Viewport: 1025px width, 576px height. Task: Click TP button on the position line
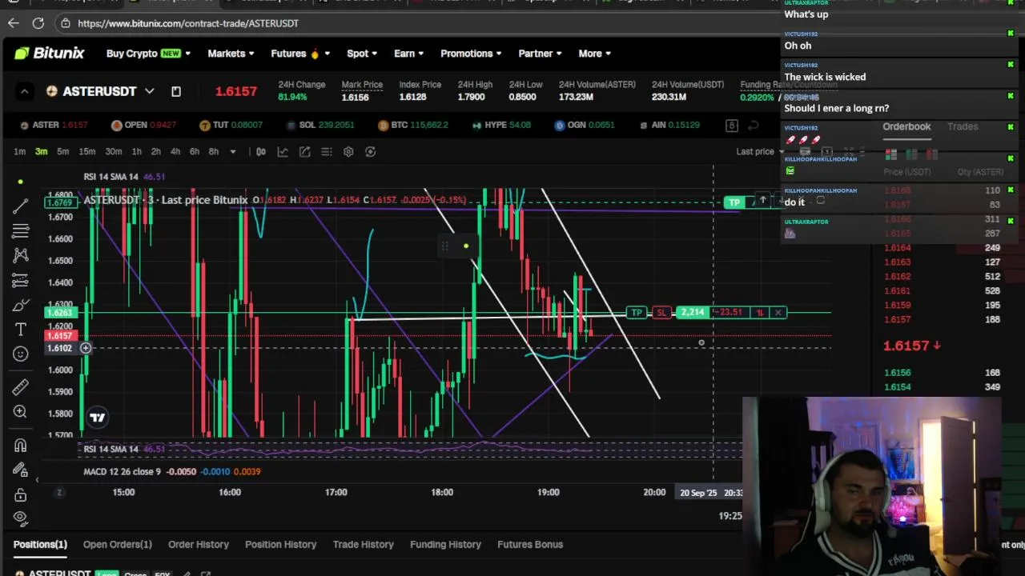637,312
